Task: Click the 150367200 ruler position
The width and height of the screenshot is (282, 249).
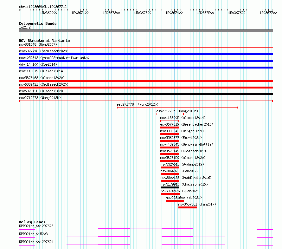Action: point(111,13)
